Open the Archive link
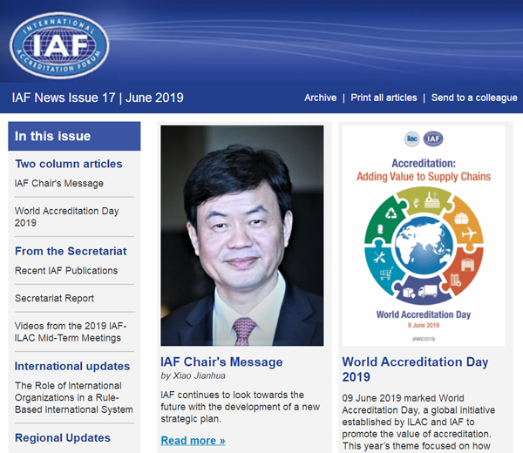This screenshot has width=523, height=453. [x=320, y=98]
